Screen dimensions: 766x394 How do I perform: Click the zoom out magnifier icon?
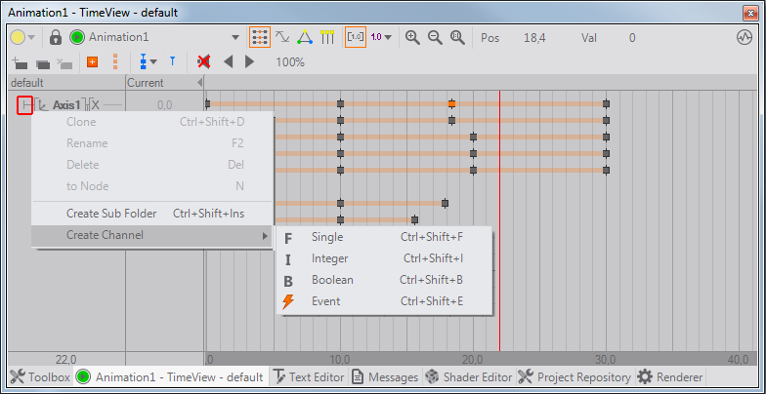435,37
